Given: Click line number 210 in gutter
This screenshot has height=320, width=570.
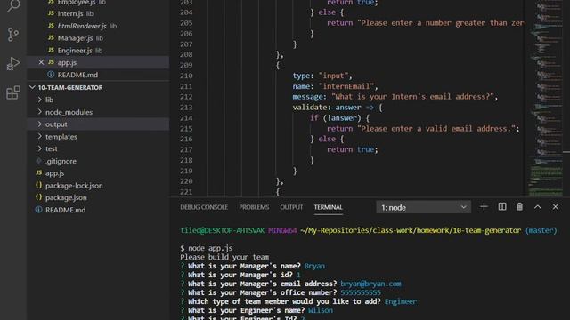Looking at the screenshot, I should pyautogui.click(x=186, y=76).
